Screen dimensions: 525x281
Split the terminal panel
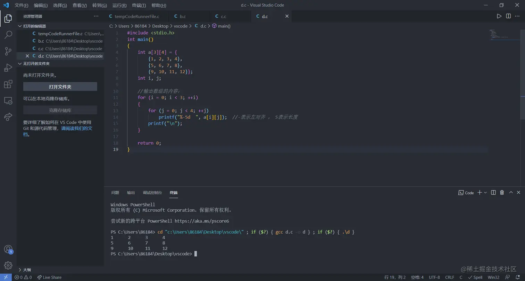tap(493, 193)
